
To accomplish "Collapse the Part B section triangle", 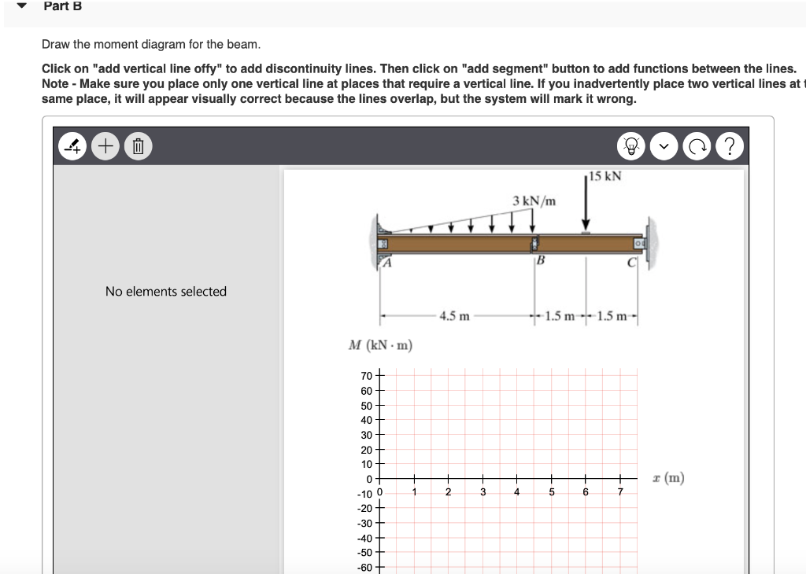I will [x=20, y=6].
